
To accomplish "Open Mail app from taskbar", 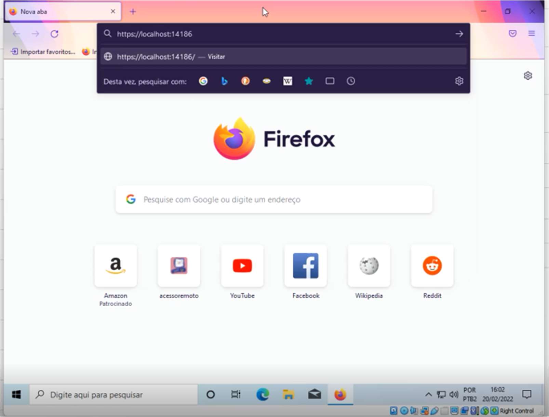I will click(x=314, y=395).
